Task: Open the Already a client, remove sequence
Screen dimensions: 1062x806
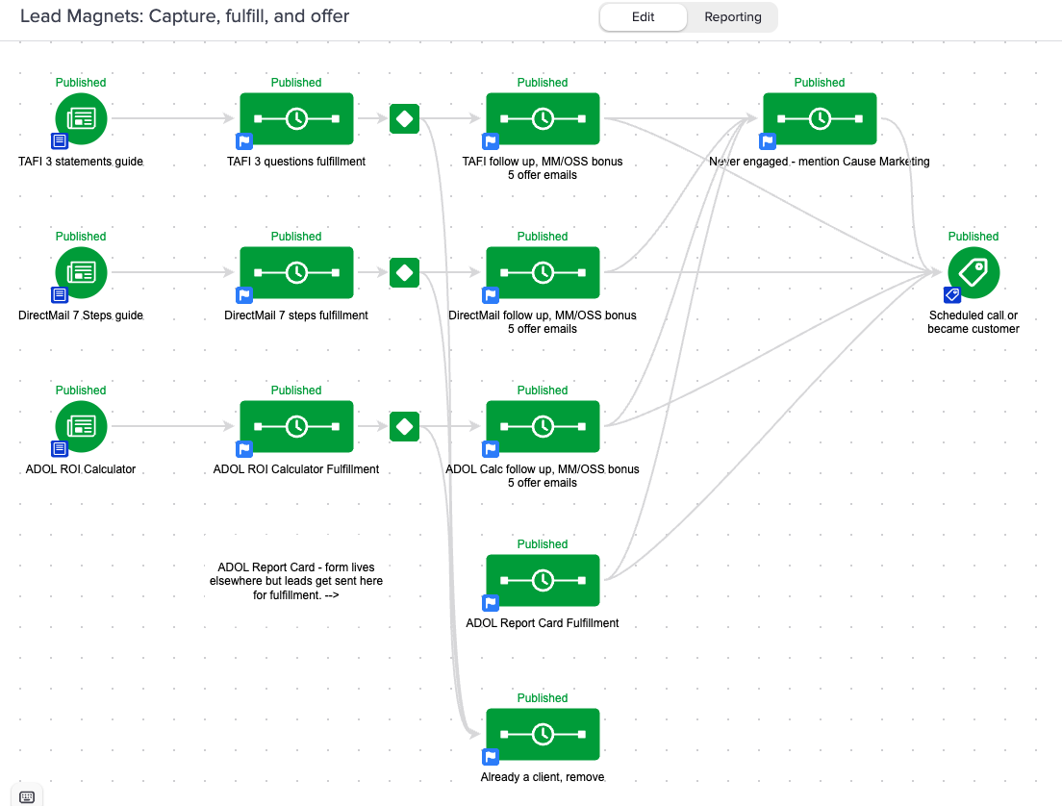Action: 543,734
